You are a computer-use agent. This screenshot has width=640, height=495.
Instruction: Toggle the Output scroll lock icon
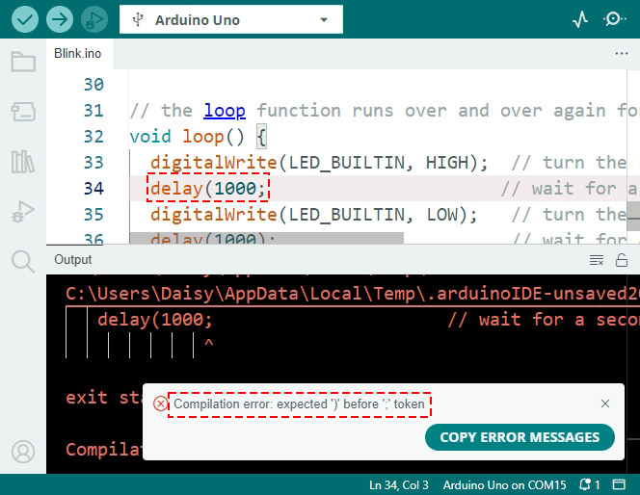[x=622, y=260]
